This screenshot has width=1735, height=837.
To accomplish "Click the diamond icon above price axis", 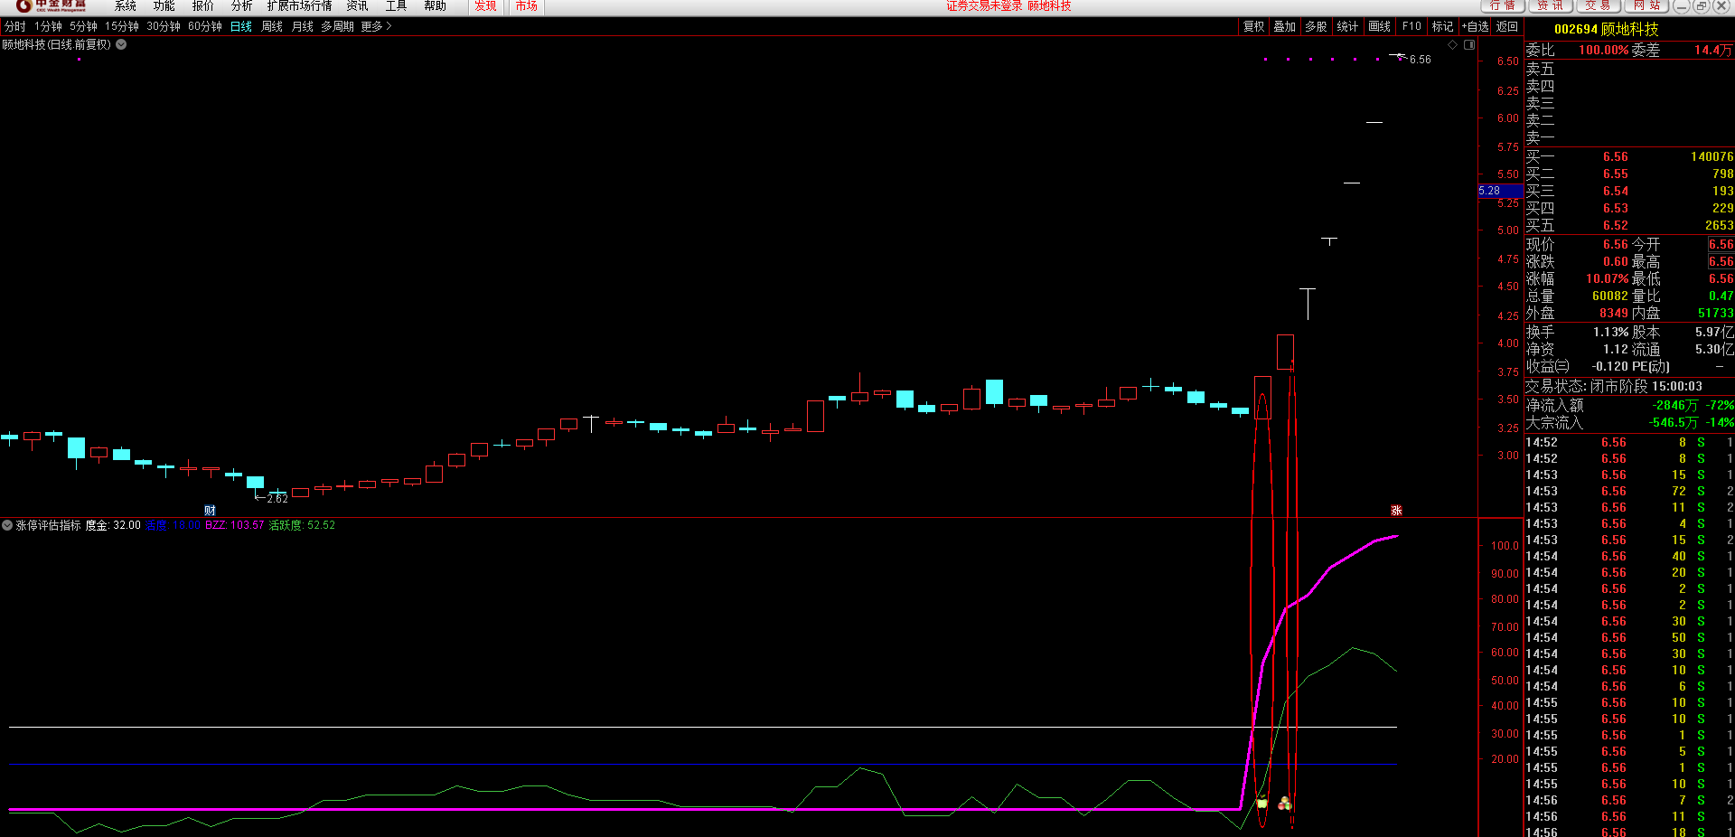I will click(1453, 44).
